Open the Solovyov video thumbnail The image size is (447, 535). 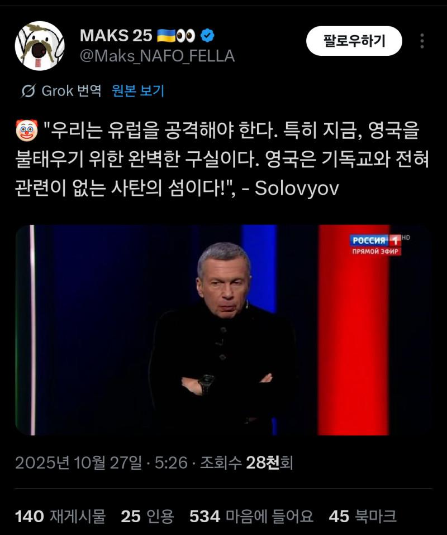[x=223, y=330]
